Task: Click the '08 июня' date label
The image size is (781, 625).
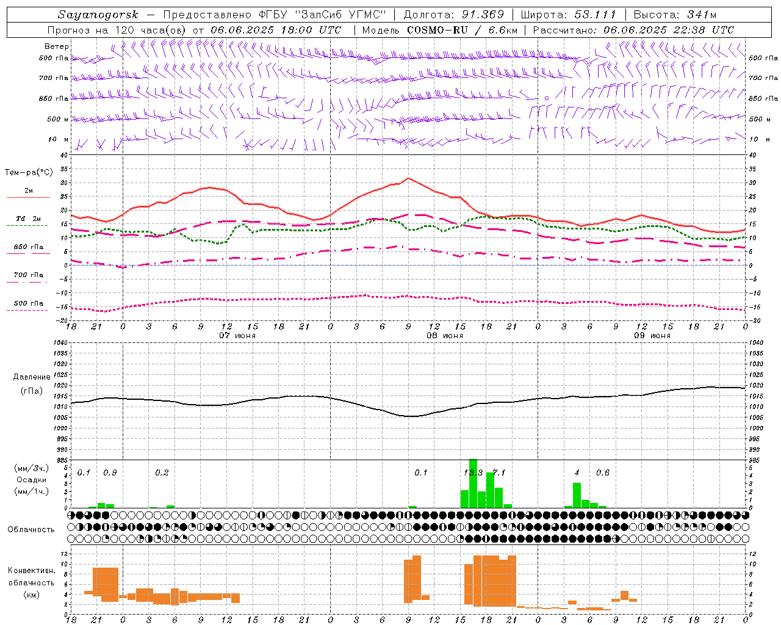Action: (445, 336)
